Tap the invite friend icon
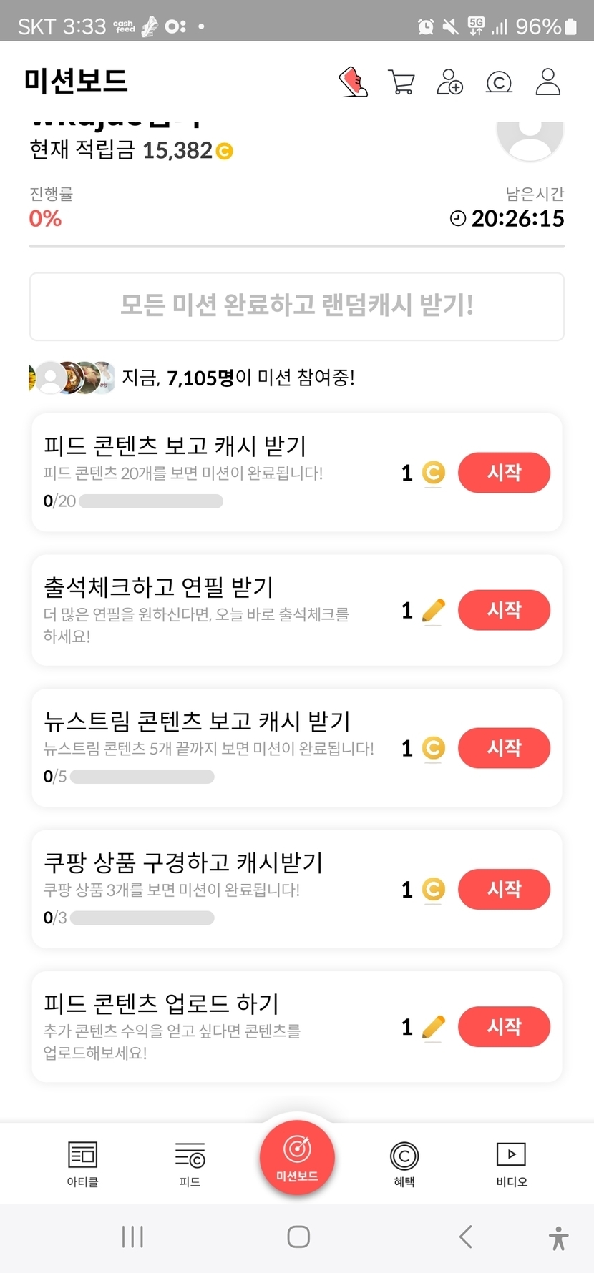This screenshot has width=594, height=1273. pyautogui.click(x=450, y=82)
